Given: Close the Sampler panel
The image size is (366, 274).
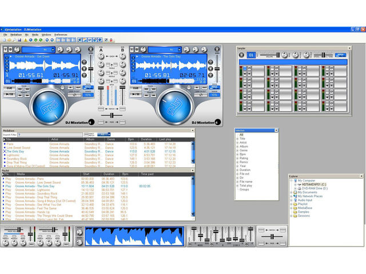Looking at the screenshot, I should pyautogui.click(x=349, y=48).
